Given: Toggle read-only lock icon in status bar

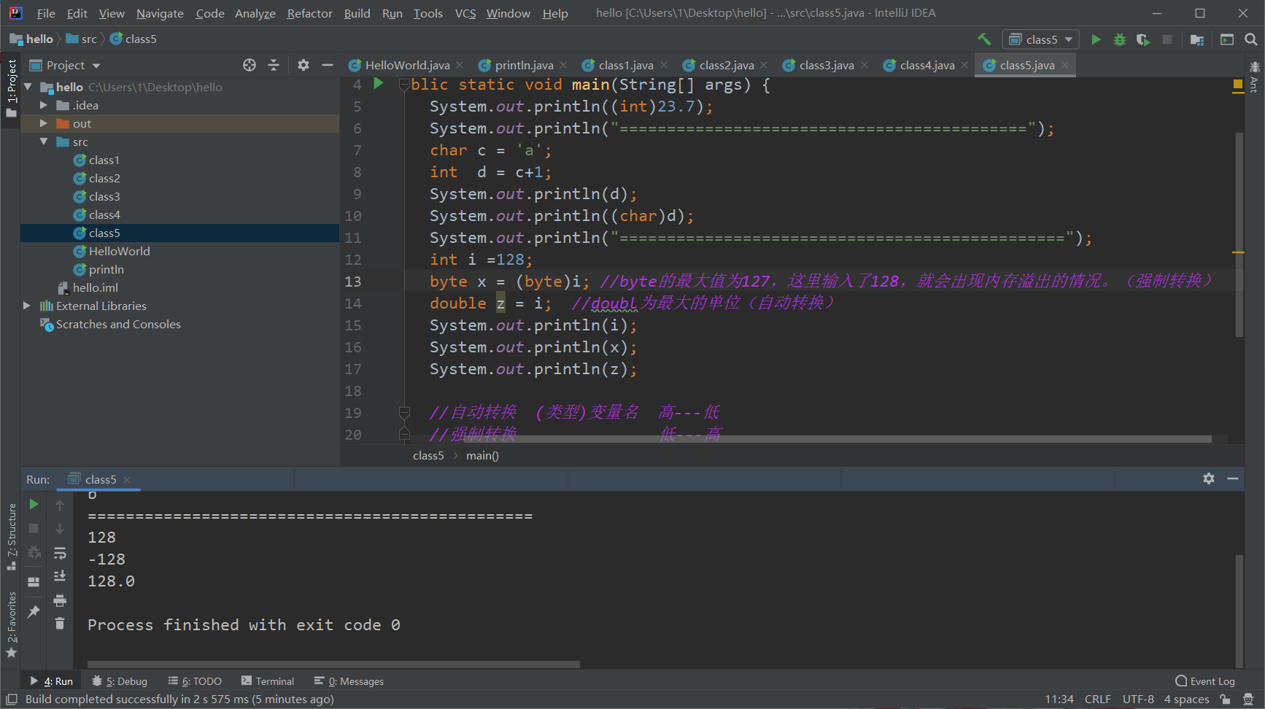Looking at the screenshot, I should 1225,700.
